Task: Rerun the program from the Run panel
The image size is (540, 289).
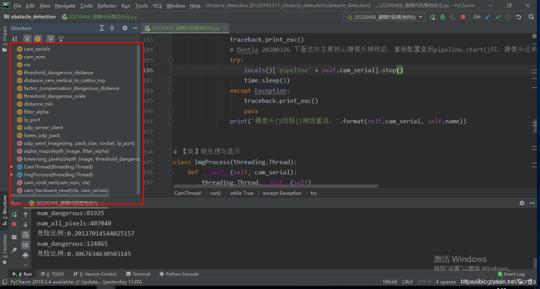Action: pyautogui.click(x=14, y=215)
